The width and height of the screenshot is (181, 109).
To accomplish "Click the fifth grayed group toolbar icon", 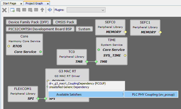I will pos(36,10).
